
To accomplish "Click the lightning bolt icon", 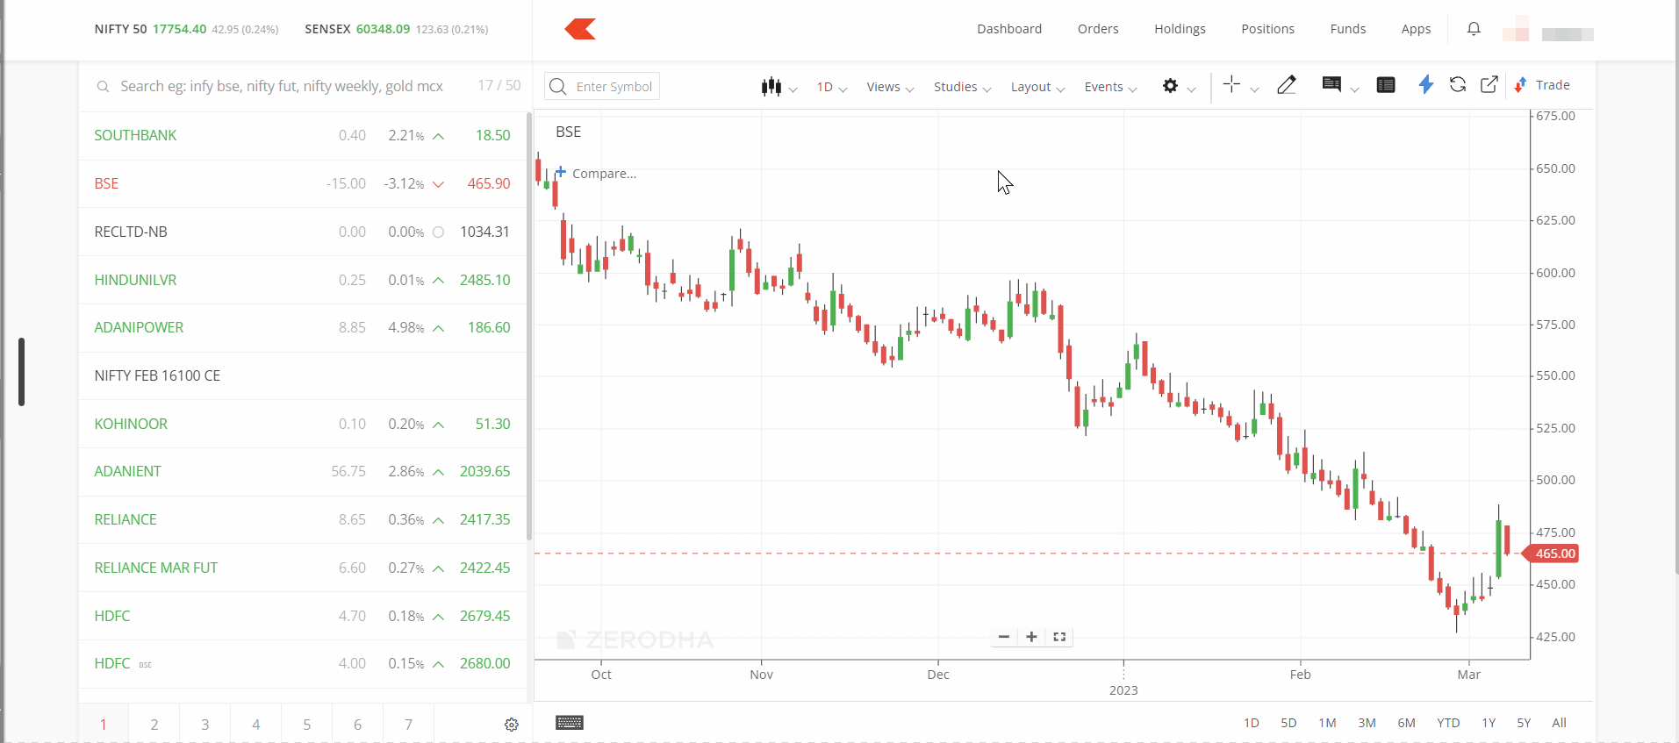I will pyautogui.click(x=1425, y=85).
